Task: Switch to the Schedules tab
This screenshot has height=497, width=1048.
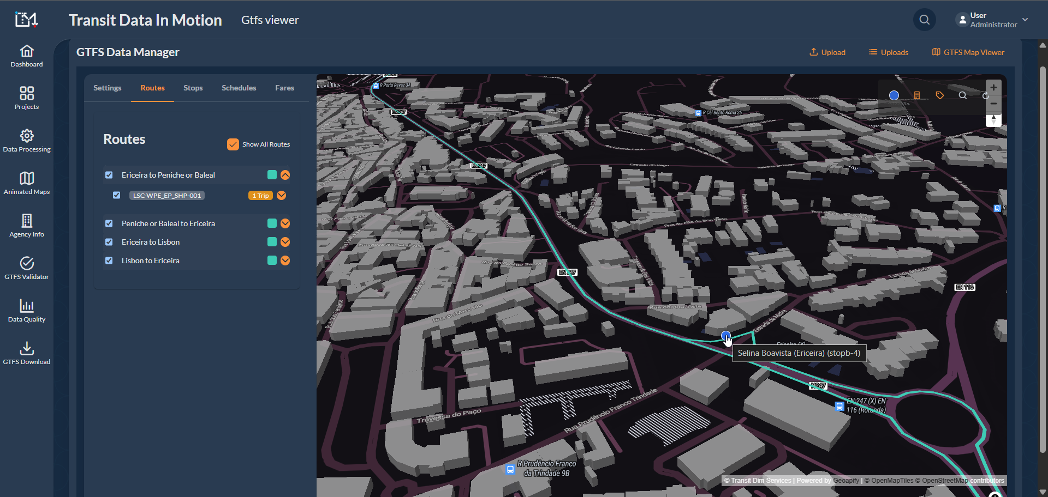Action: pyautogui.click(x=239, y=88)
